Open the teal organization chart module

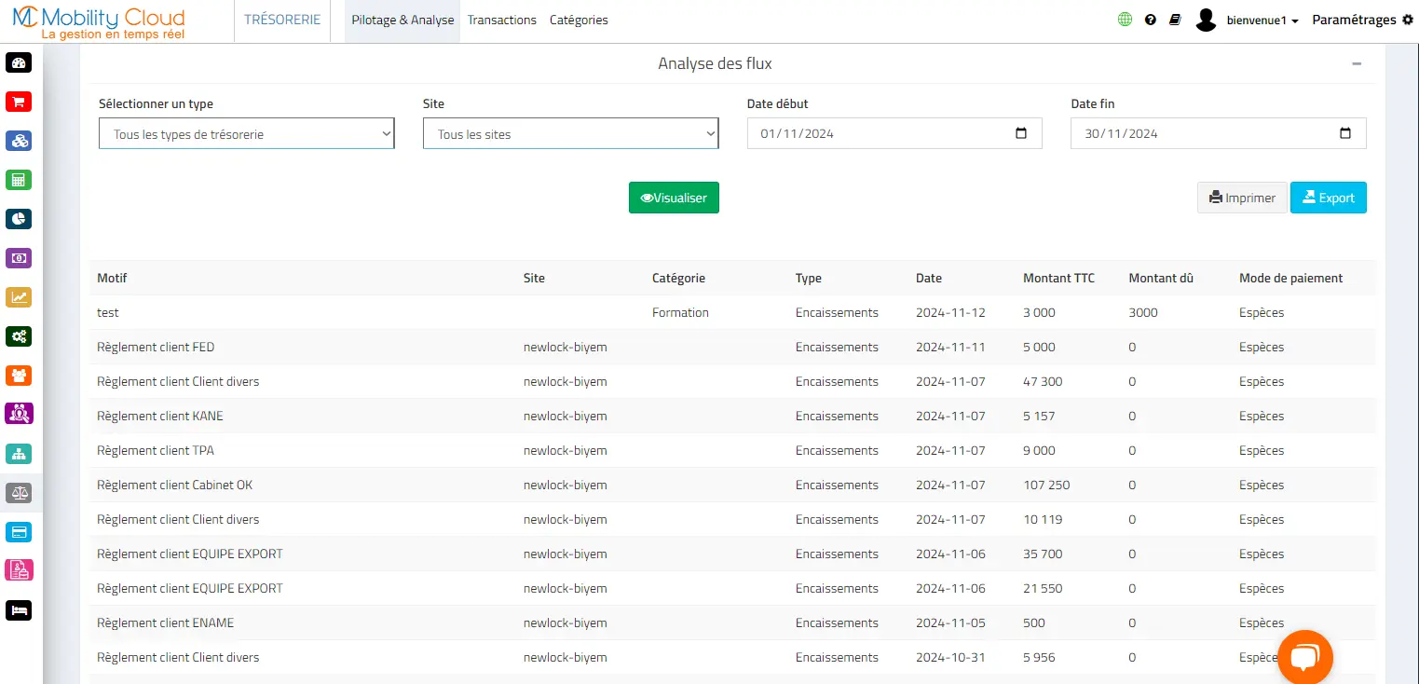pyautogui.click(x=19, y=454)
